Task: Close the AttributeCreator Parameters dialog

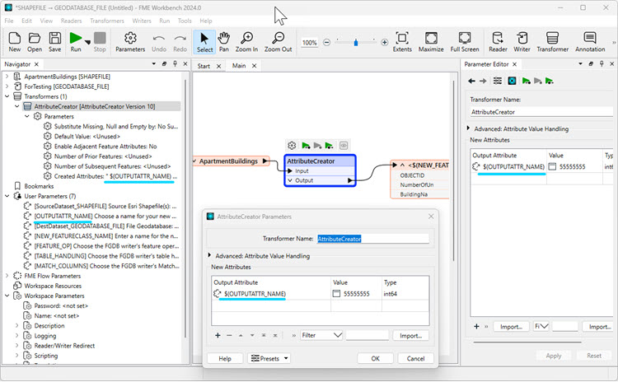Action: [431, 217]
